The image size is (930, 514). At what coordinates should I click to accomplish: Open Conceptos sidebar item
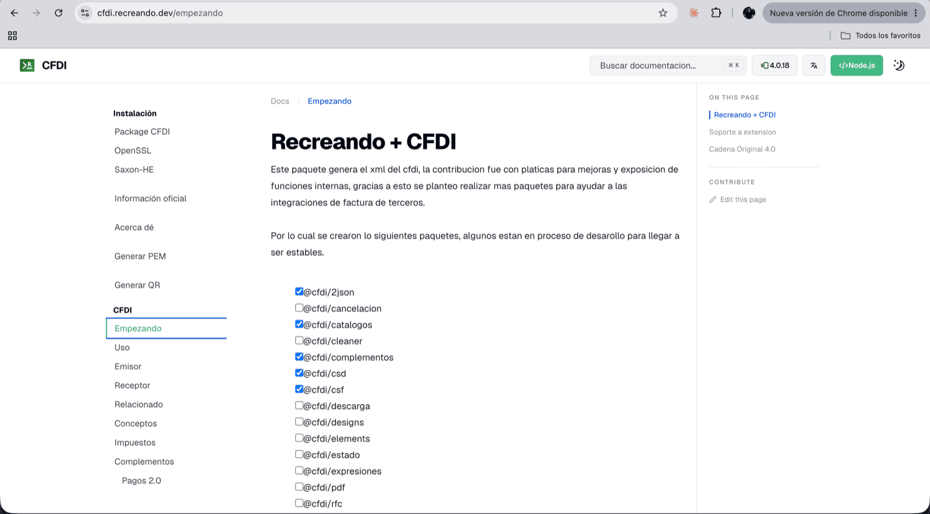pyautogui.click(x=135, y=423)
